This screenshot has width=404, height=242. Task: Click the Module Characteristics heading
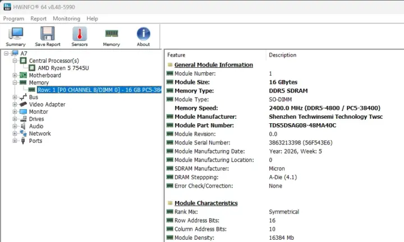click(206, 203)
